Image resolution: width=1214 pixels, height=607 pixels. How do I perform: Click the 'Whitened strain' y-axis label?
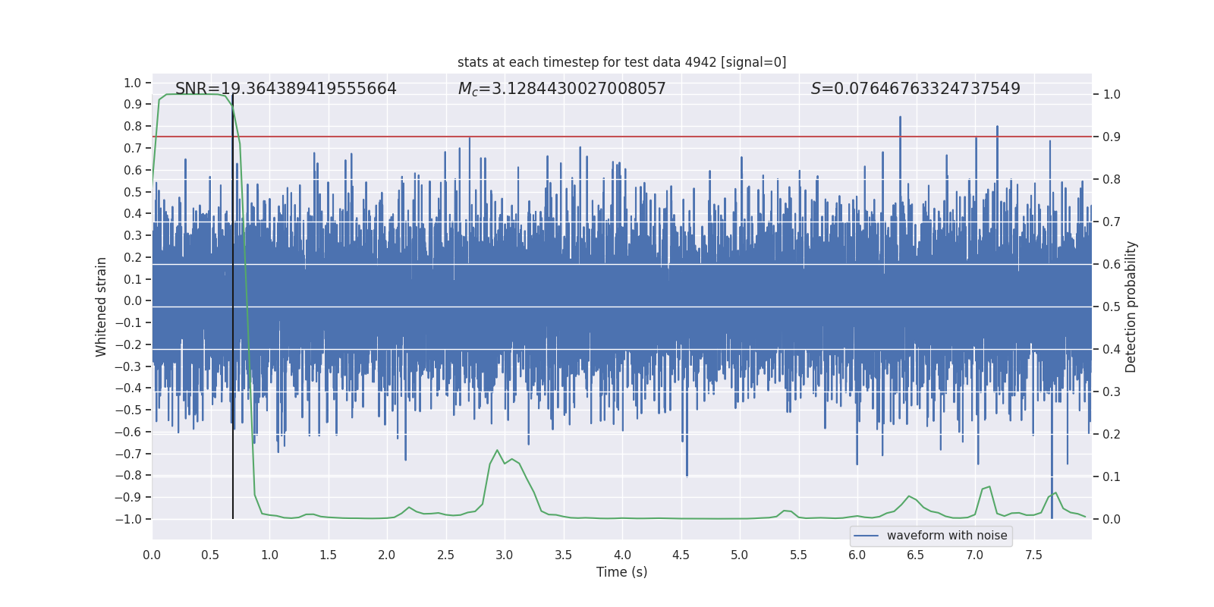[x=102, y=307]
